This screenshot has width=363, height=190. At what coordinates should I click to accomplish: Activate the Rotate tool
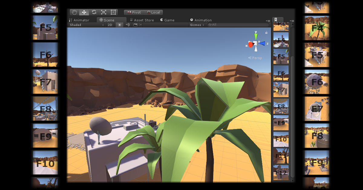tap(93, 12)
